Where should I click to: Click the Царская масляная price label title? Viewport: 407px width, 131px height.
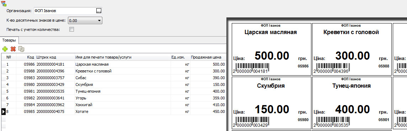click(271, 32)
